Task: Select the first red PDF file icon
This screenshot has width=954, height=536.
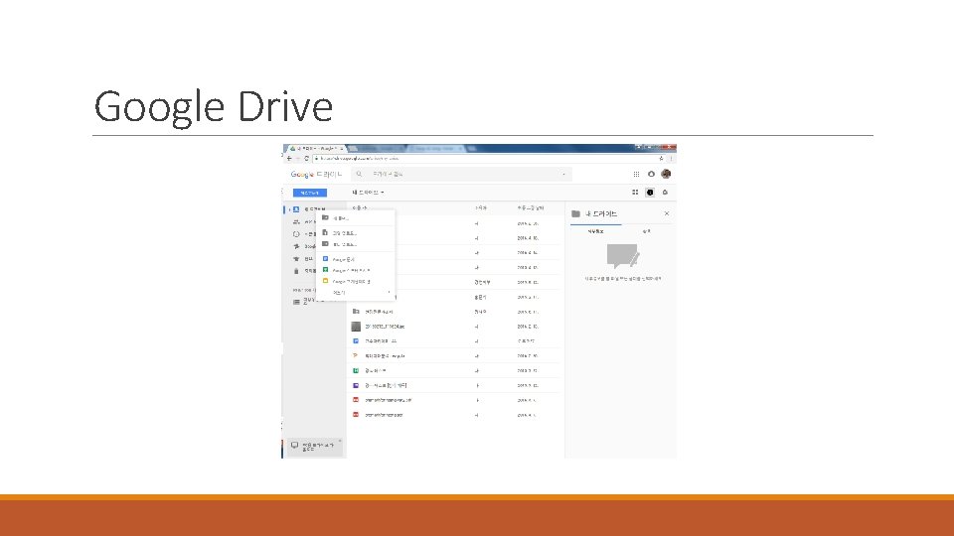Action: 356,400
